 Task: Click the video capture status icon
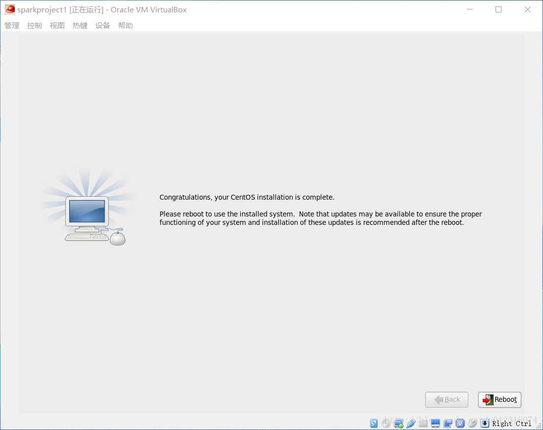tap(448, 423)
